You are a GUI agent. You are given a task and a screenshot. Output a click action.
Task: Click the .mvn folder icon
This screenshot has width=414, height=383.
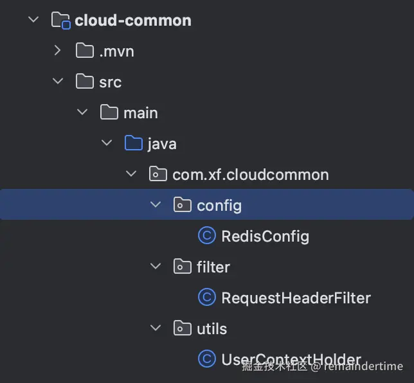[x=85, y=51]
